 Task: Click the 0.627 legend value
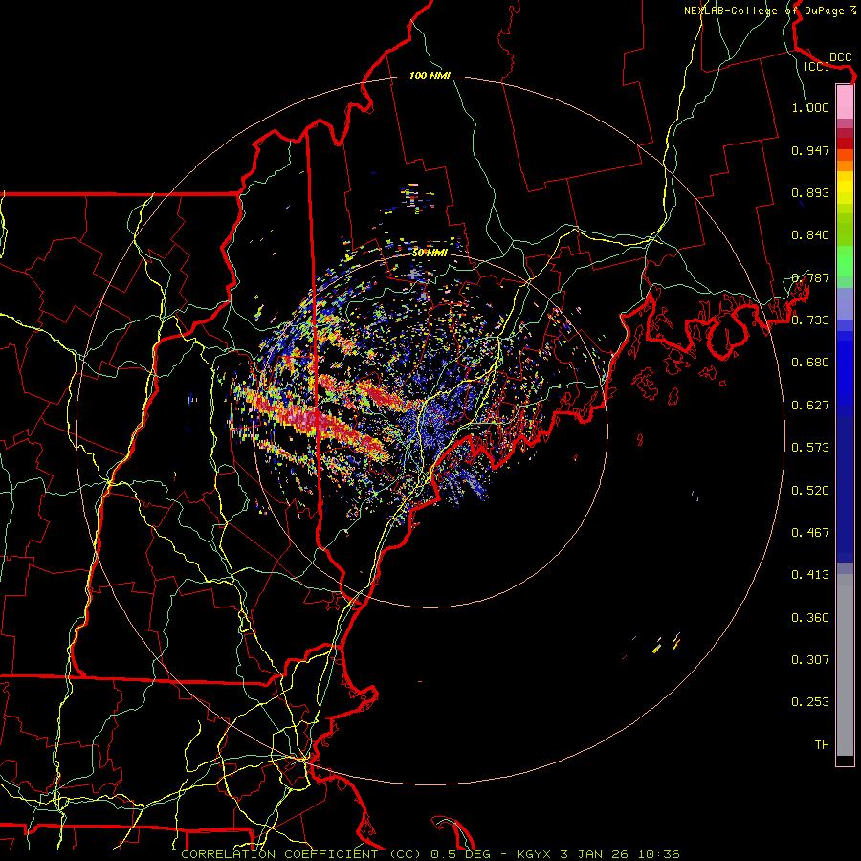tap(810, 406)
